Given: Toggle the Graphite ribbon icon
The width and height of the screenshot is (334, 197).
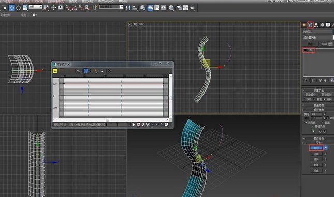Looking at the screenshot, I should tap(150, 8).
